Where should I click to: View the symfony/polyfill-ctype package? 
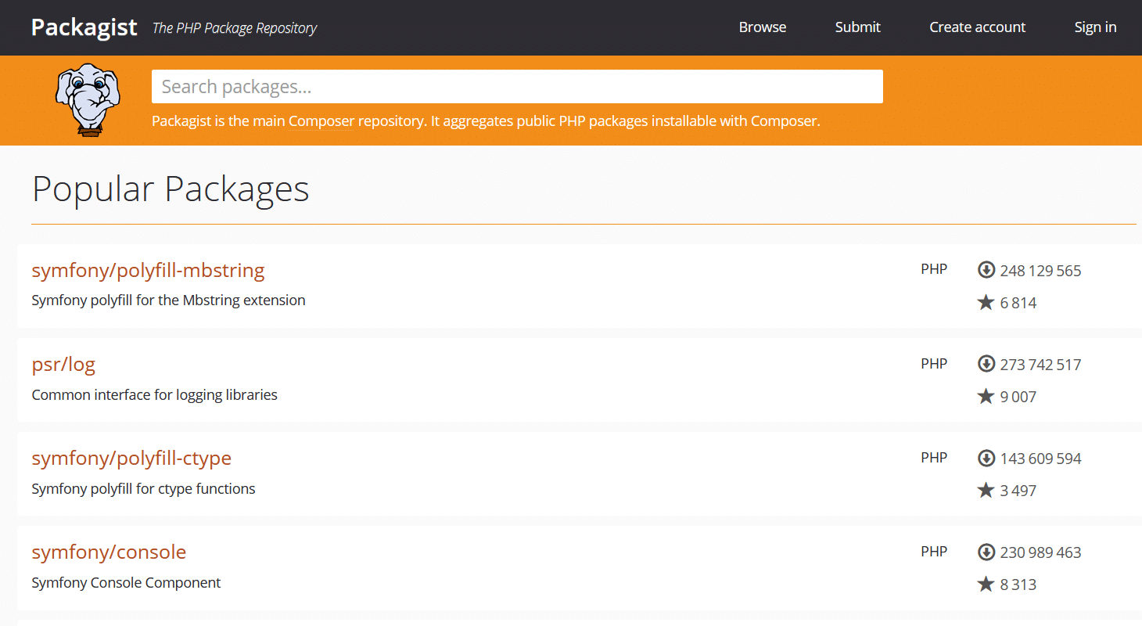coord(131,459)
